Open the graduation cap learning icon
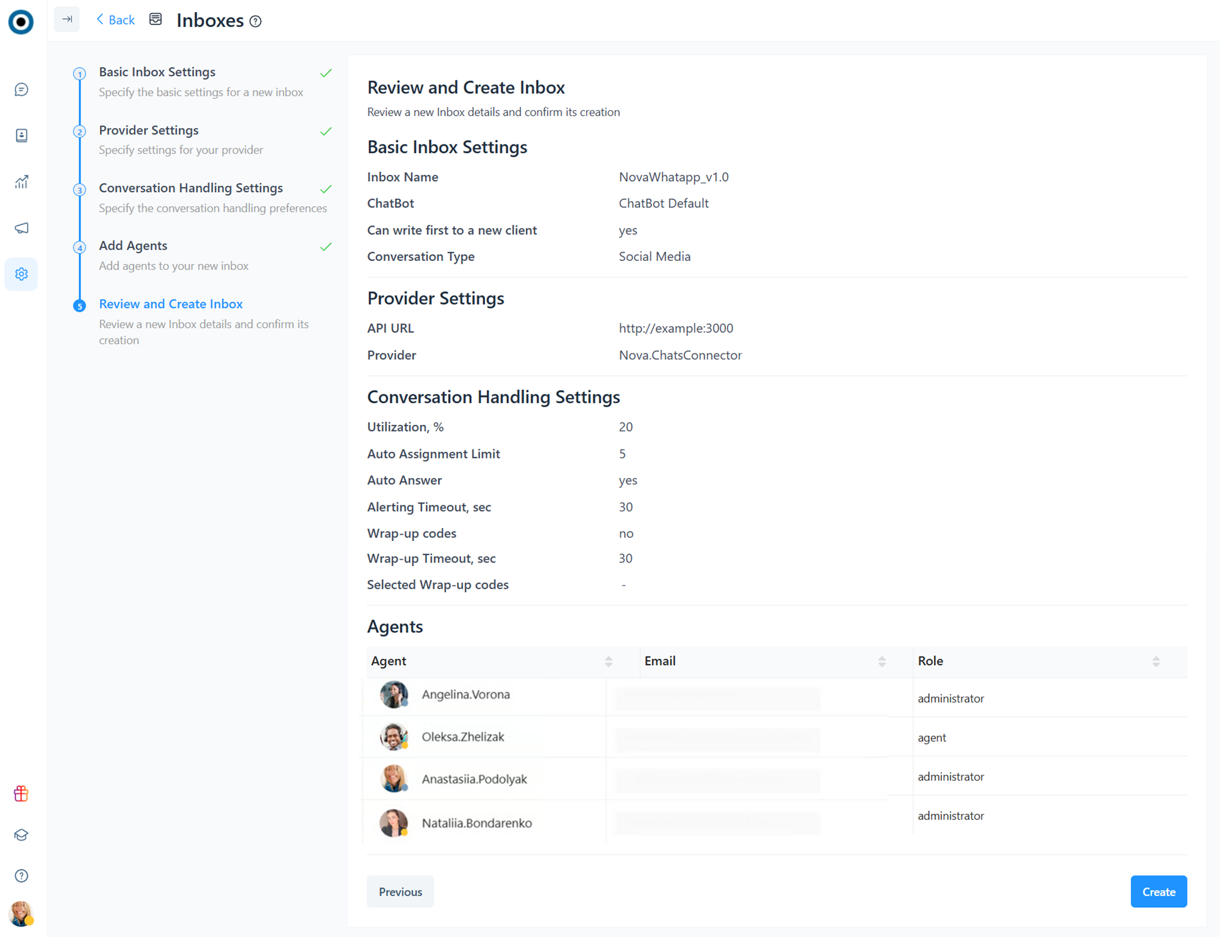 coord(21,835)
